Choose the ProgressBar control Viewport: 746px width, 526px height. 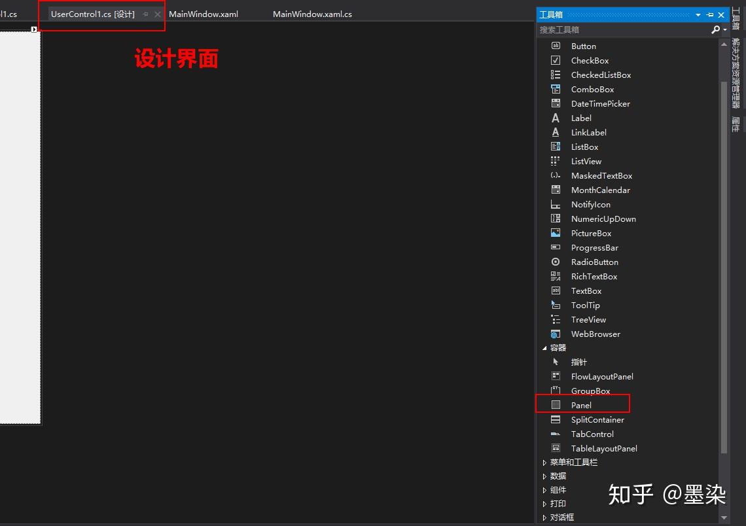(594, 247)
